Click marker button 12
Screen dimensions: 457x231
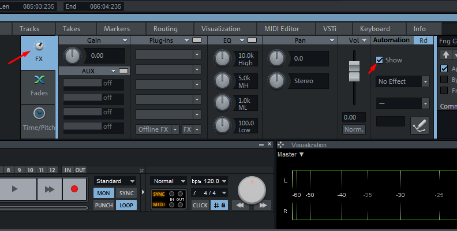click(52, 170)
